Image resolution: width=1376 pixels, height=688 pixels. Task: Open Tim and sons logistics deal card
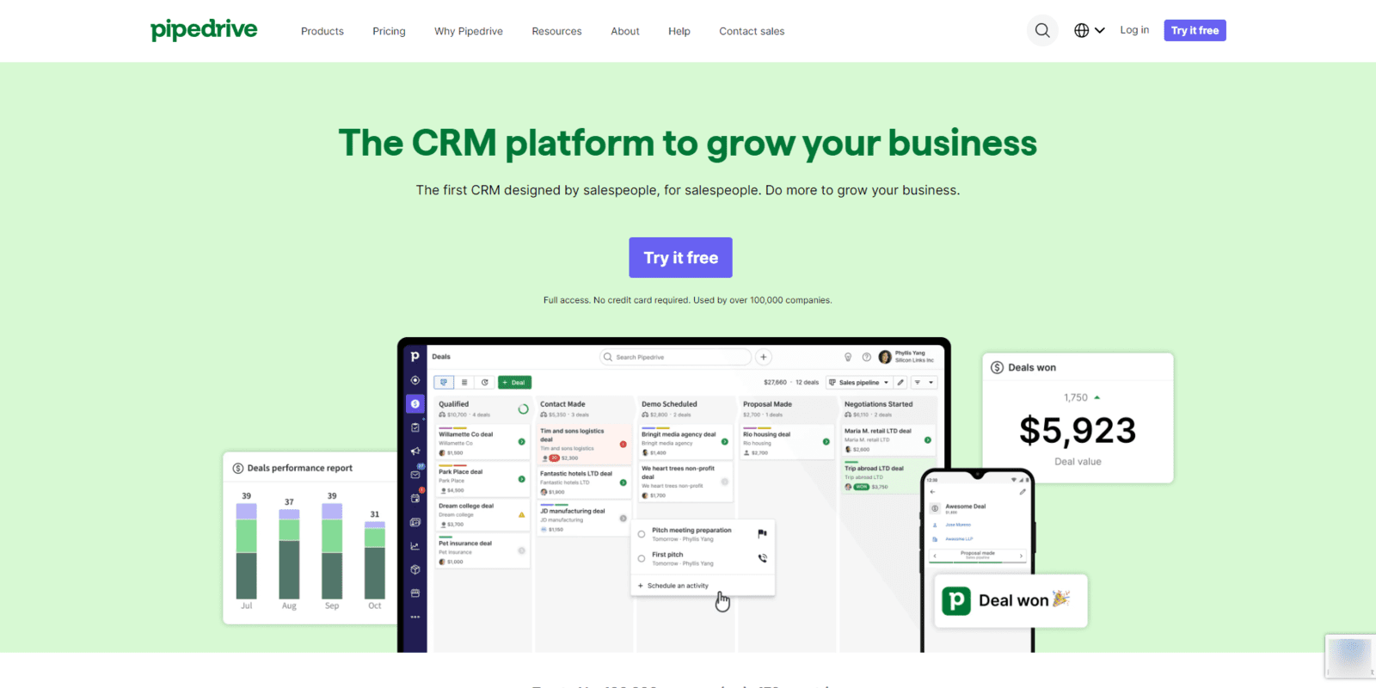[x=584, y=444]
